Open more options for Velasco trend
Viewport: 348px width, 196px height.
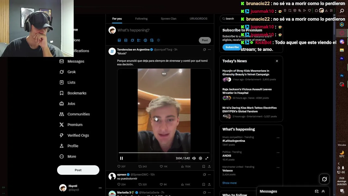[278, 167]
